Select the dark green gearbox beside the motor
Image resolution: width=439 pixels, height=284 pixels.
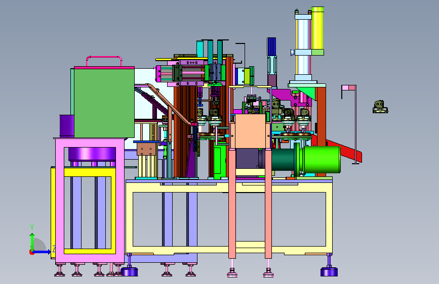283,159
